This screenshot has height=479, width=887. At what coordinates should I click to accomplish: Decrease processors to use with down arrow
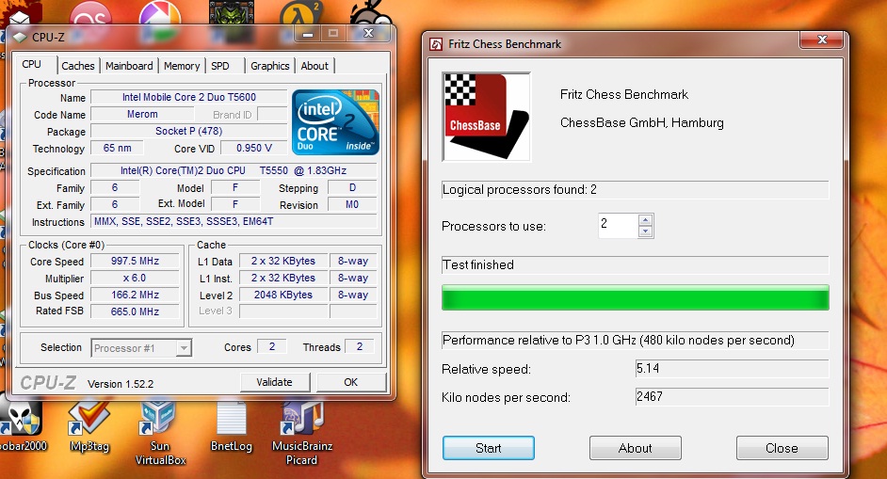645,232
